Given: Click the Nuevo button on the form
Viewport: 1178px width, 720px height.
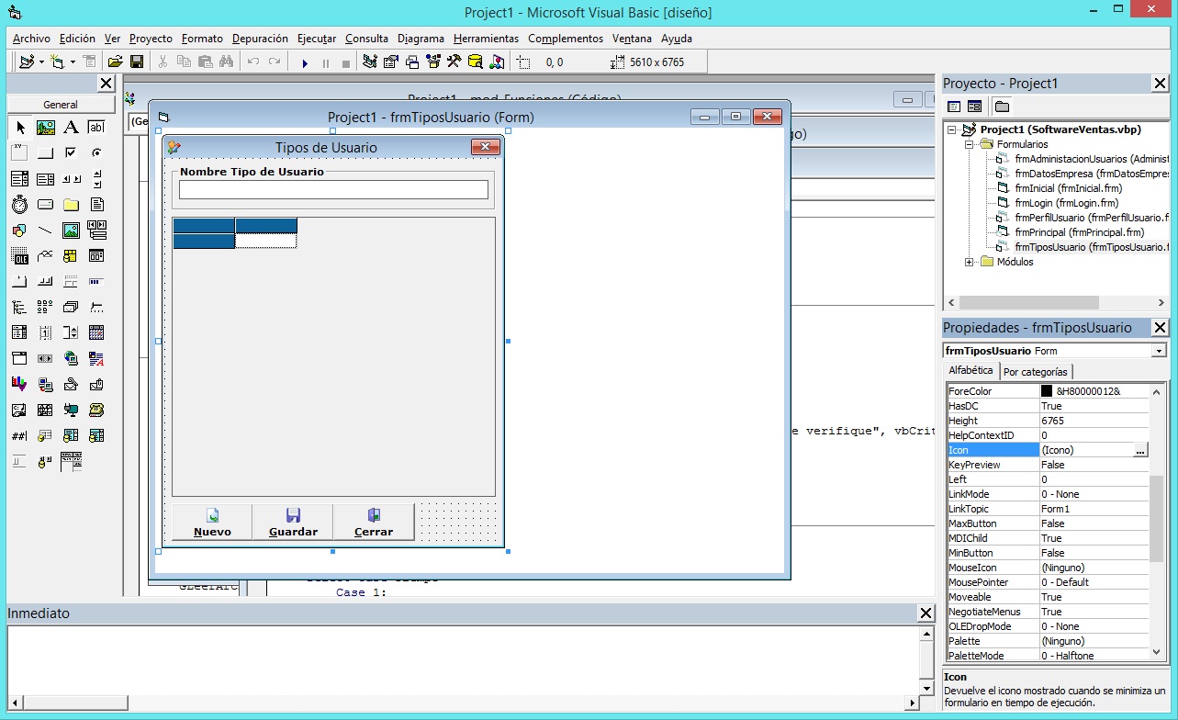Looking at the screenshot, I should point(212,522).
